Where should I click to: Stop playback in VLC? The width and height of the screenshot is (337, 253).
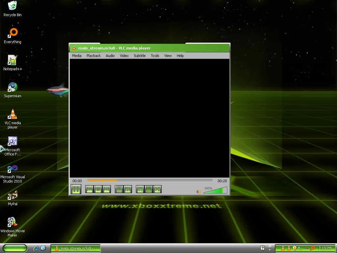tap(98, 189)
